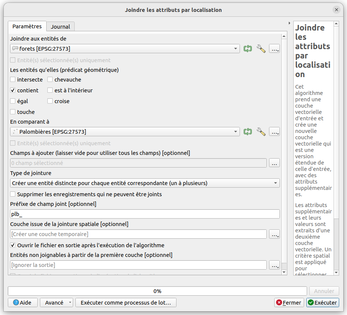
Task: Select the Paramètres tab
Action: click(x=27, y=26)
